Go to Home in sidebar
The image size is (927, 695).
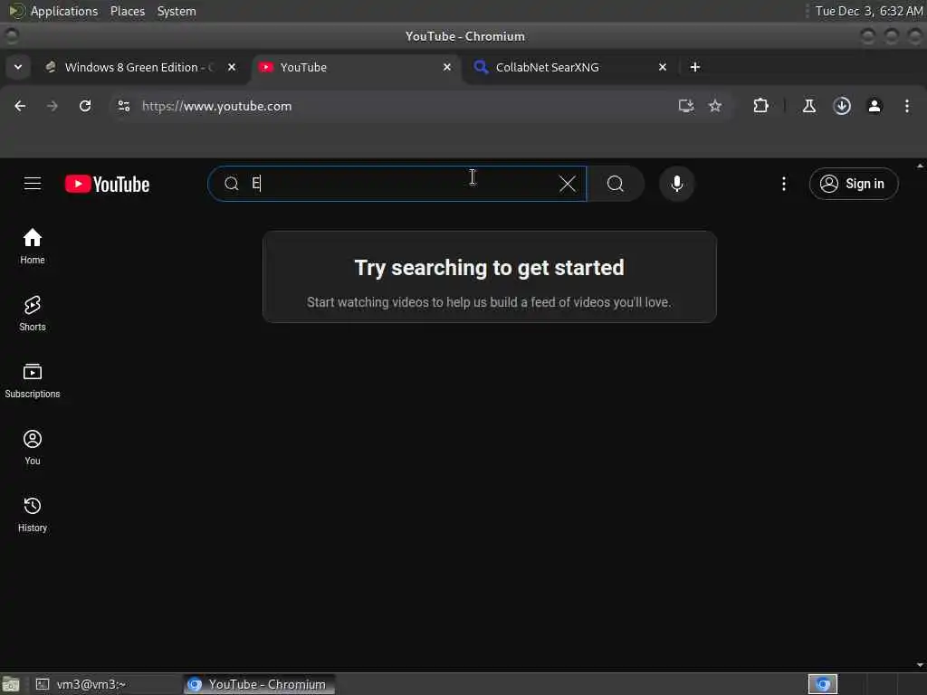33,246
